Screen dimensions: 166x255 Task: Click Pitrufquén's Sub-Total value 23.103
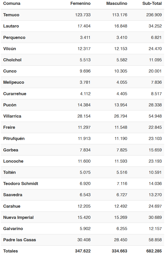coord(155,138)
